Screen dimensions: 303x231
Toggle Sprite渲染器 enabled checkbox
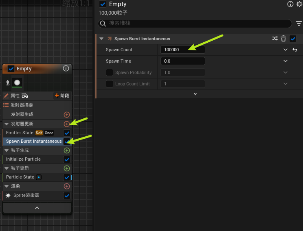tap(67, 196)
